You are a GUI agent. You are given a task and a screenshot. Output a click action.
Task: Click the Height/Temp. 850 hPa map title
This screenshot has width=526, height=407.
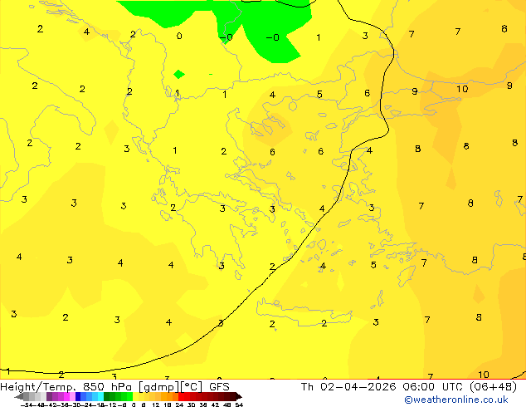point(66,387)
